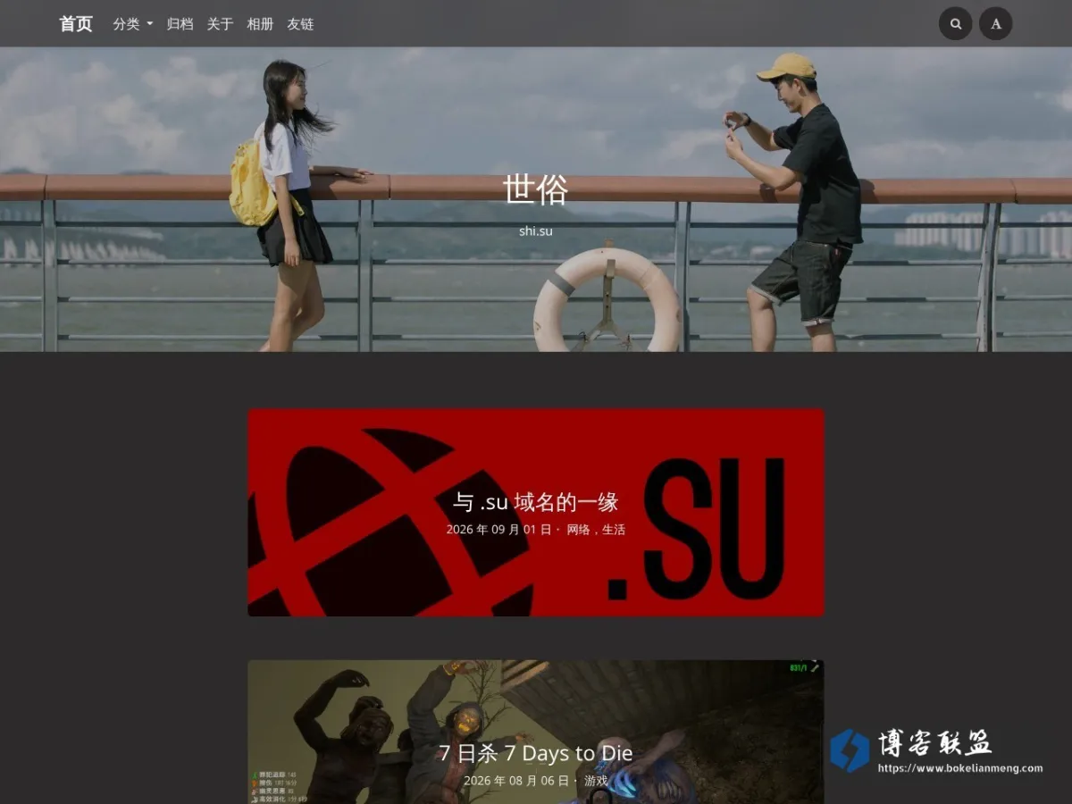Open the search icon button
Image resolution: width=1072 pixels, height=804 pixels.
click(x=955, y=24)
